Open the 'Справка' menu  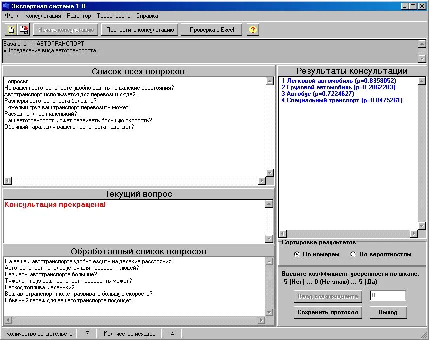(147, 16)
